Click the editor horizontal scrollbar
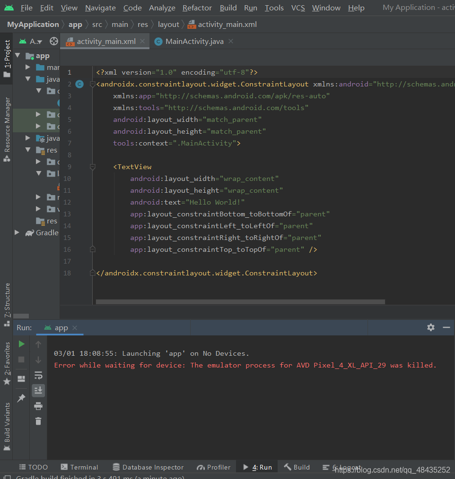The height and width of the screenshot is (479, 455). click(x=240, y=302)
